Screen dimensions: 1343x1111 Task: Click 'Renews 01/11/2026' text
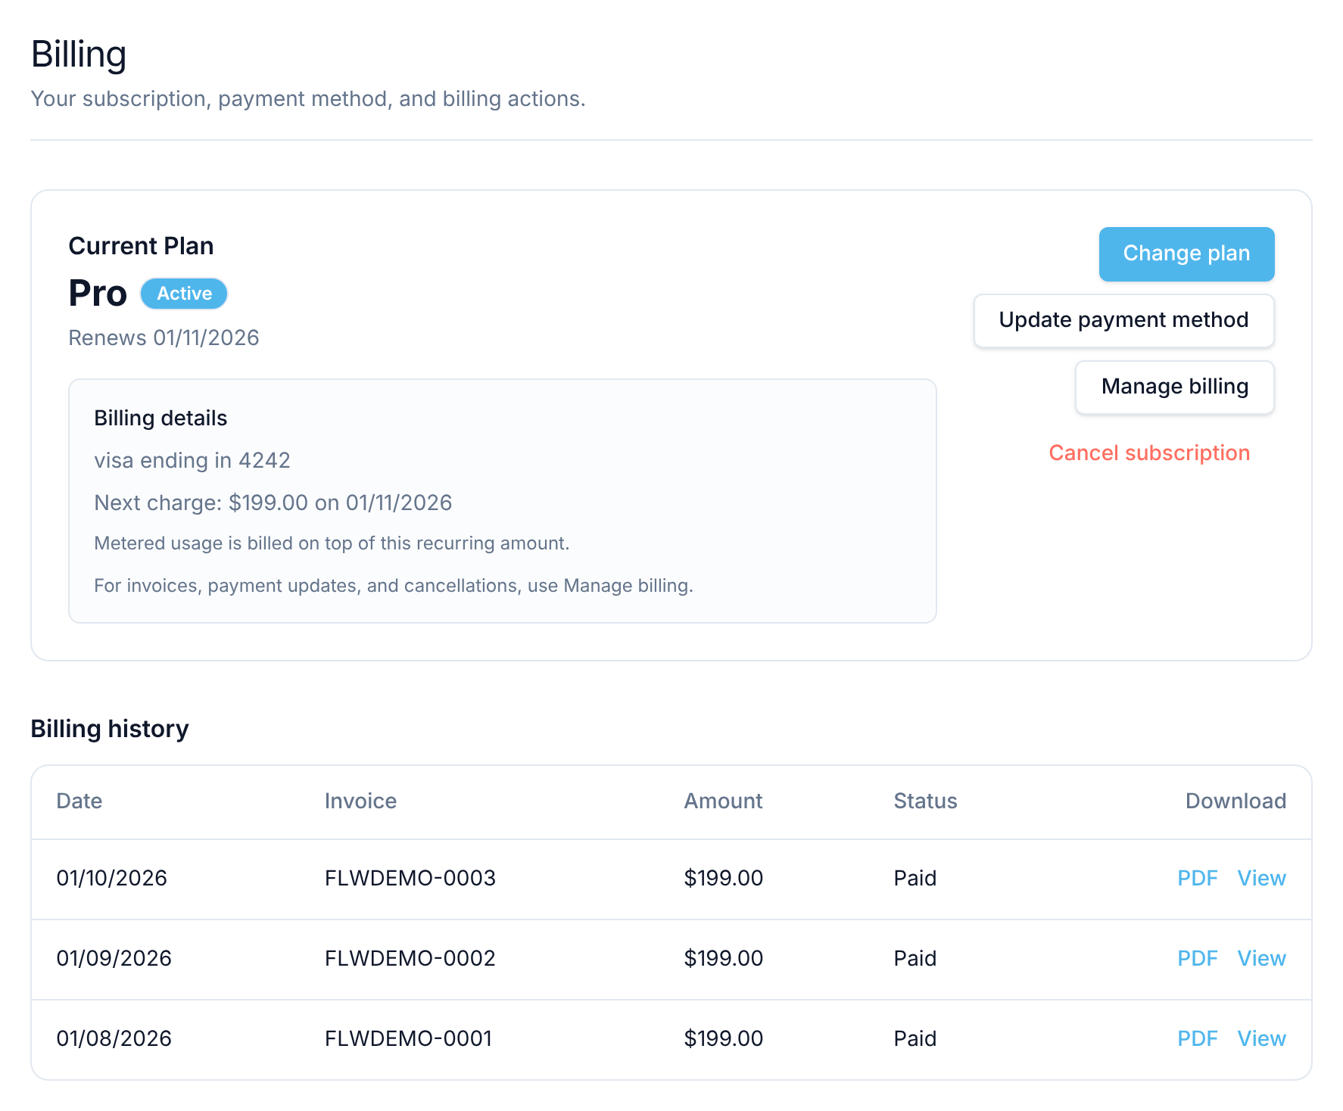pos(164,338)
